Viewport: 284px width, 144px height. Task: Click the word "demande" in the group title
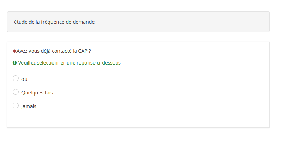pyautogui.click(x=84, y=22)
